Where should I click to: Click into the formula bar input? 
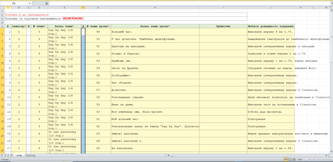pyautogui.click(x=189, y=4)
